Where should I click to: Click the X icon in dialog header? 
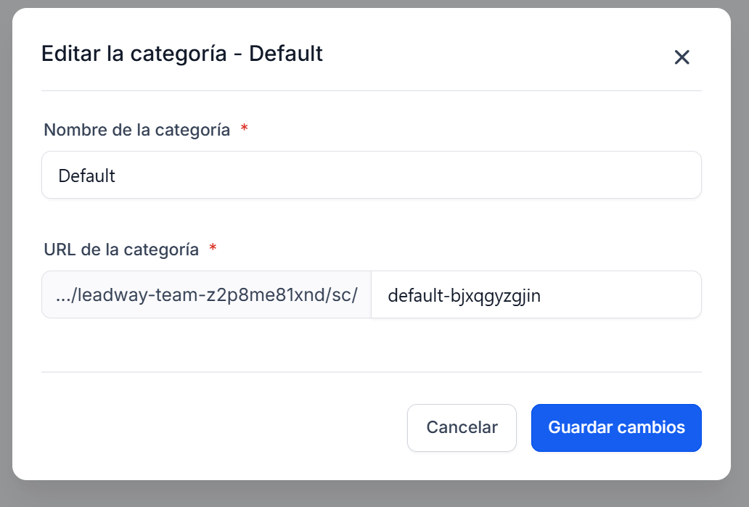(682, 57)
